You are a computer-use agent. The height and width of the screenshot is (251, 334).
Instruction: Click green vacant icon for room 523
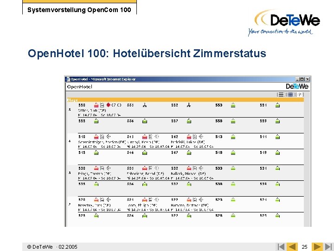(x=233, y=200)
